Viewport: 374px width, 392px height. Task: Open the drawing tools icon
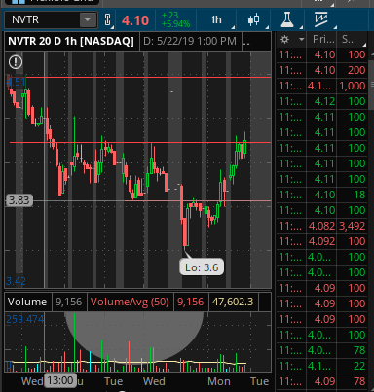[x=321, y=20]
